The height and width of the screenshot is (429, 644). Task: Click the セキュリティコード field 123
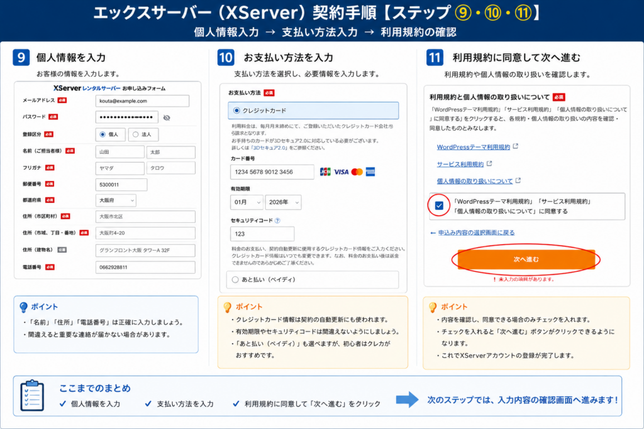[262, 234]
